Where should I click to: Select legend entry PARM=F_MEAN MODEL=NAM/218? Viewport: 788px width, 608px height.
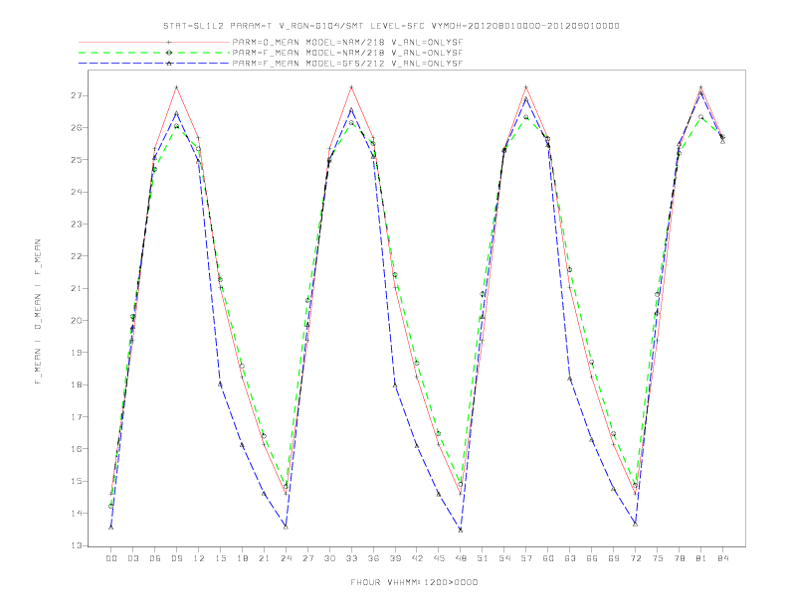point(347,53)
